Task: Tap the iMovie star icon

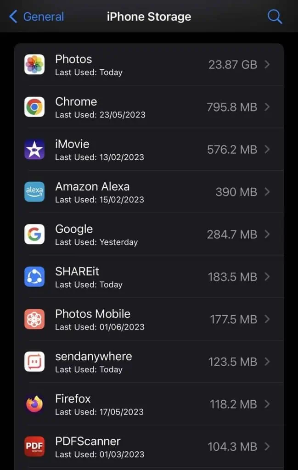Action: pos(34,149)
